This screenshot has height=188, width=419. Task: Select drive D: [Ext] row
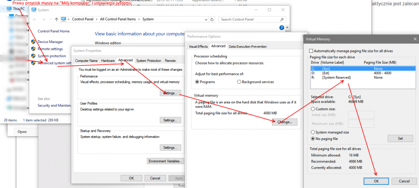(x=363, y=73)
